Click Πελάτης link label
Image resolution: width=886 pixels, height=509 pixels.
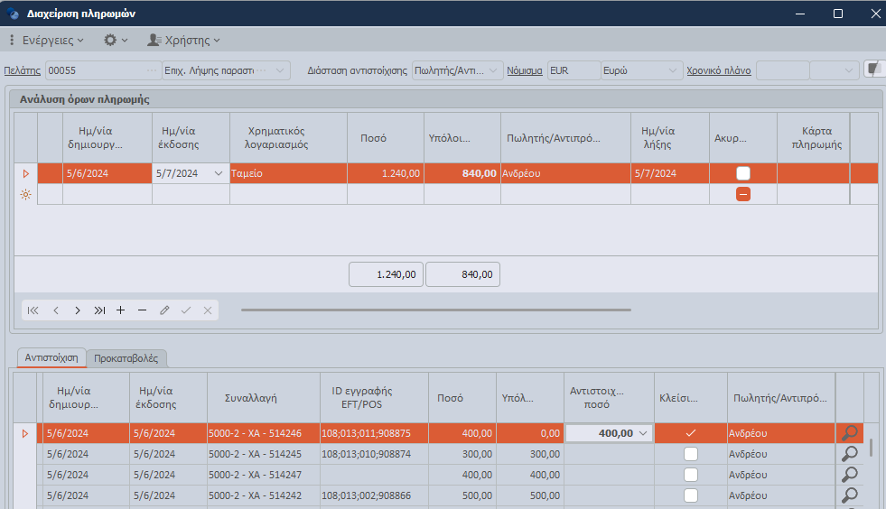click(22, 70)
